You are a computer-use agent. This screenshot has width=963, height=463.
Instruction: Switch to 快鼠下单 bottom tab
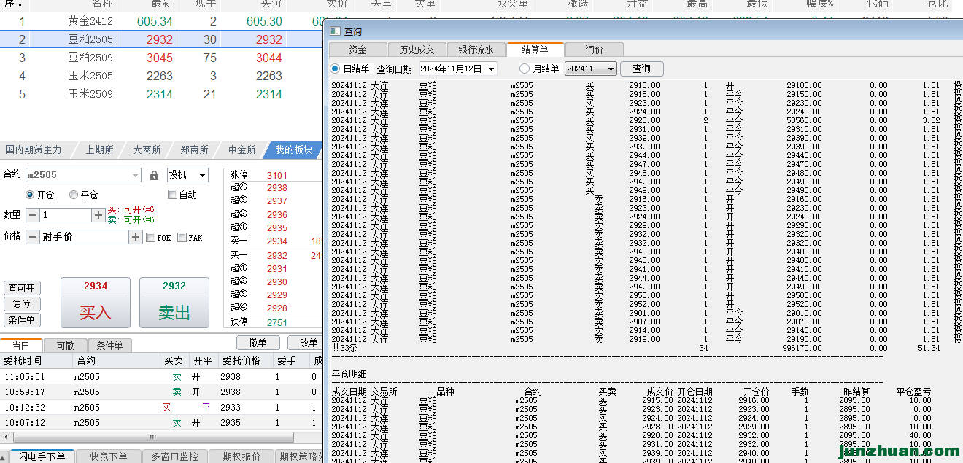109,456
